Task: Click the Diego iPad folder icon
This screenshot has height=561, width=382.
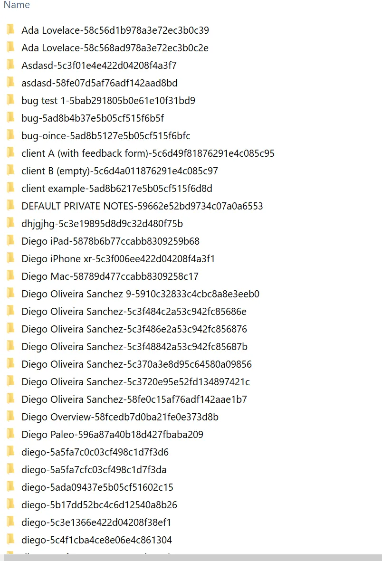Action: [10, 241]
